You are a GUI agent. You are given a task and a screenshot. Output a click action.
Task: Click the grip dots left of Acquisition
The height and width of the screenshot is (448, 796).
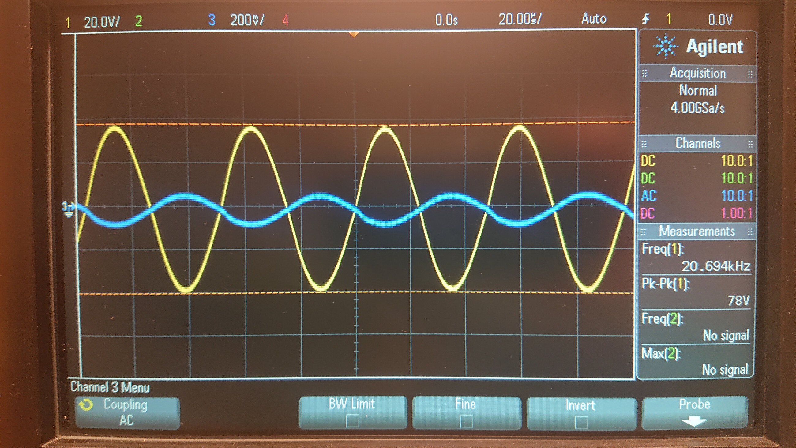click(644, 73)
